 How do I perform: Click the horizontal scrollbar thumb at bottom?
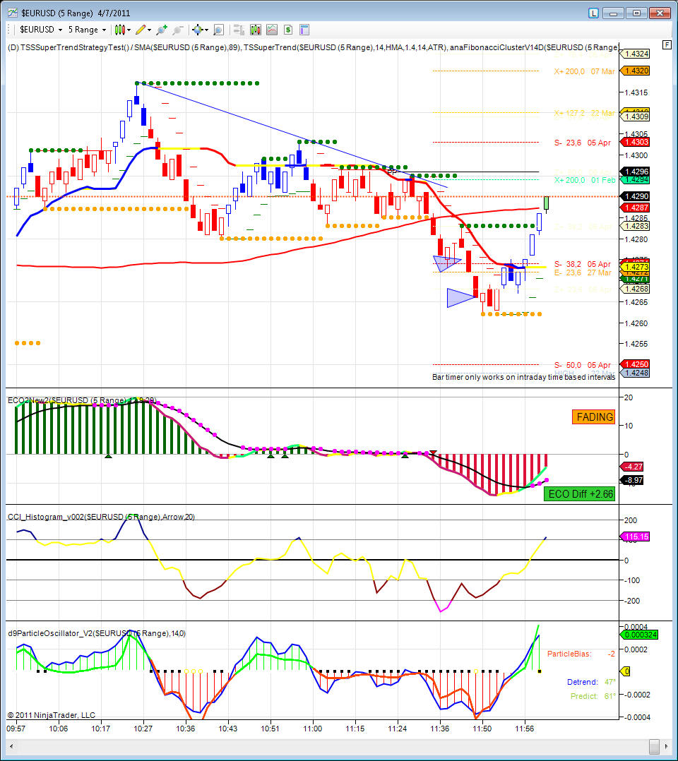(x=655, y=746)
